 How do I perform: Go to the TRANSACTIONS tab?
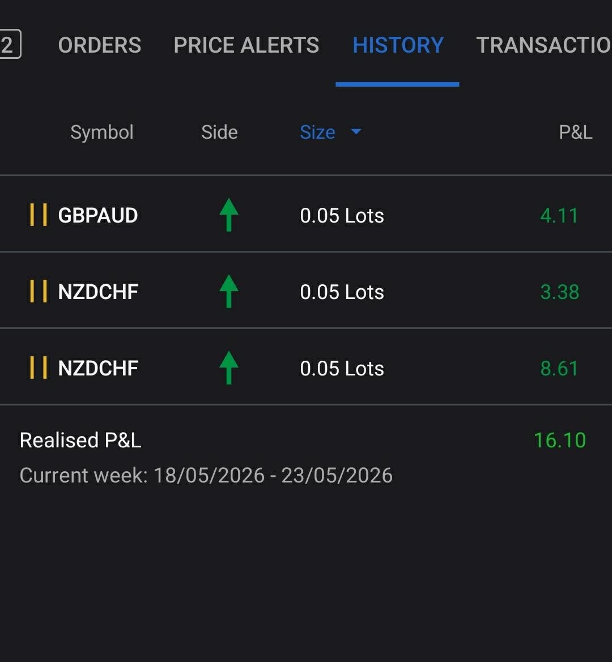[x=544, y=45]
